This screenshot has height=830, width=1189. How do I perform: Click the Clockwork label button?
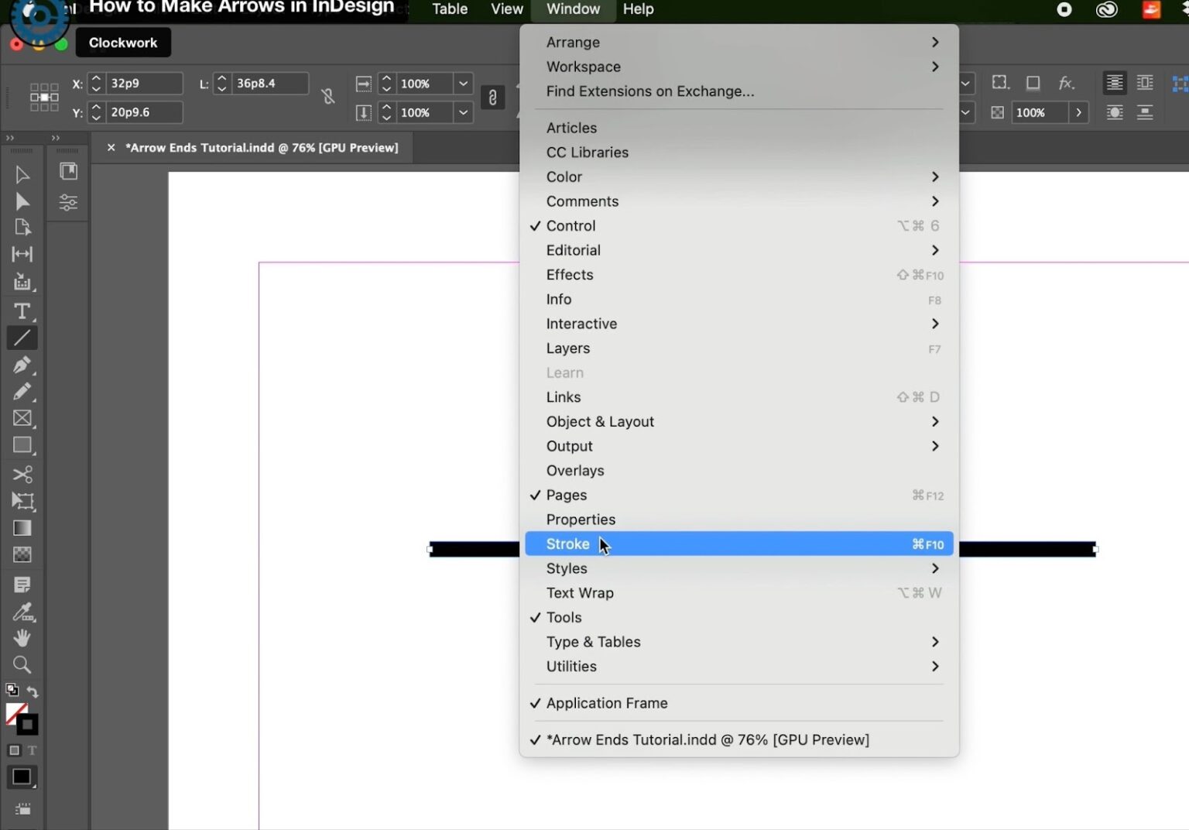(123, 43)
